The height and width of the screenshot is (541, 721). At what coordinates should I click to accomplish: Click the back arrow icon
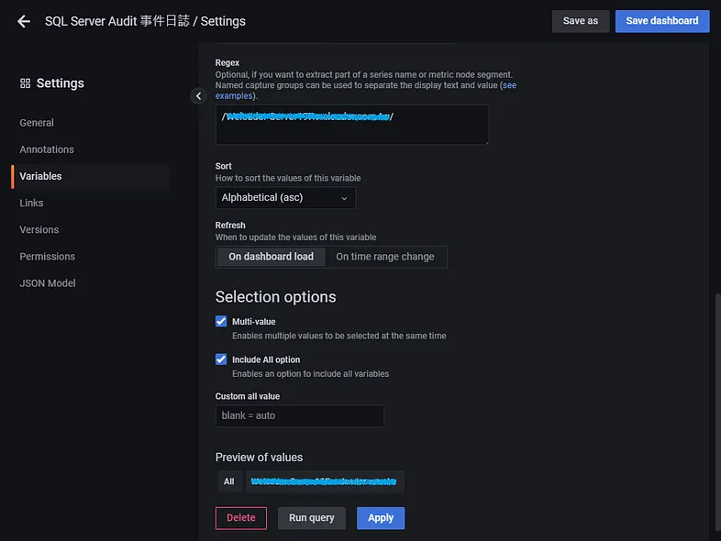(24, 21)
